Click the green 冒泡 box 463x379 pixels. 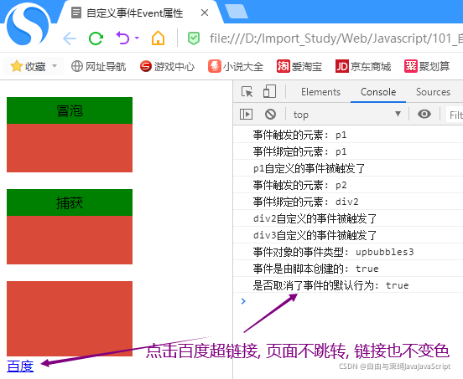coord(70,110)
